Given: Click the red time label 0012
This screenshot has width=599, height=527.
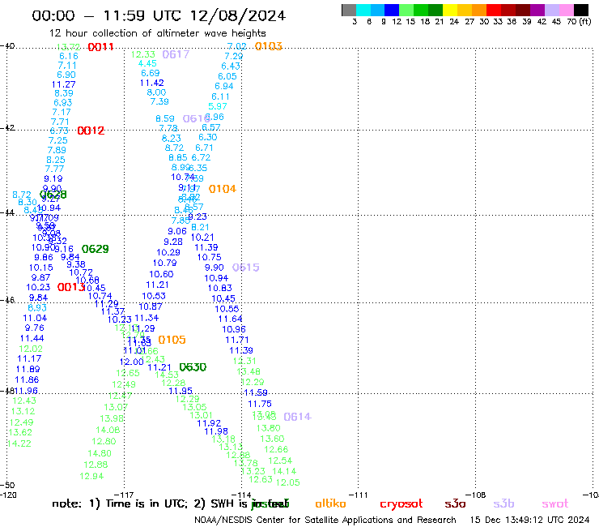Looking at the screenshot, I should pyautogui.click(x=91, y=131).
